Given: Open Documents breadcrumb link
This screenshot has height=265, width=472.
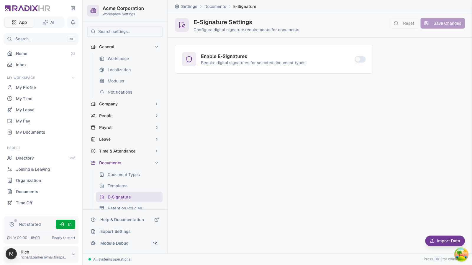Looking at the screenshot, I should point(215,6).
